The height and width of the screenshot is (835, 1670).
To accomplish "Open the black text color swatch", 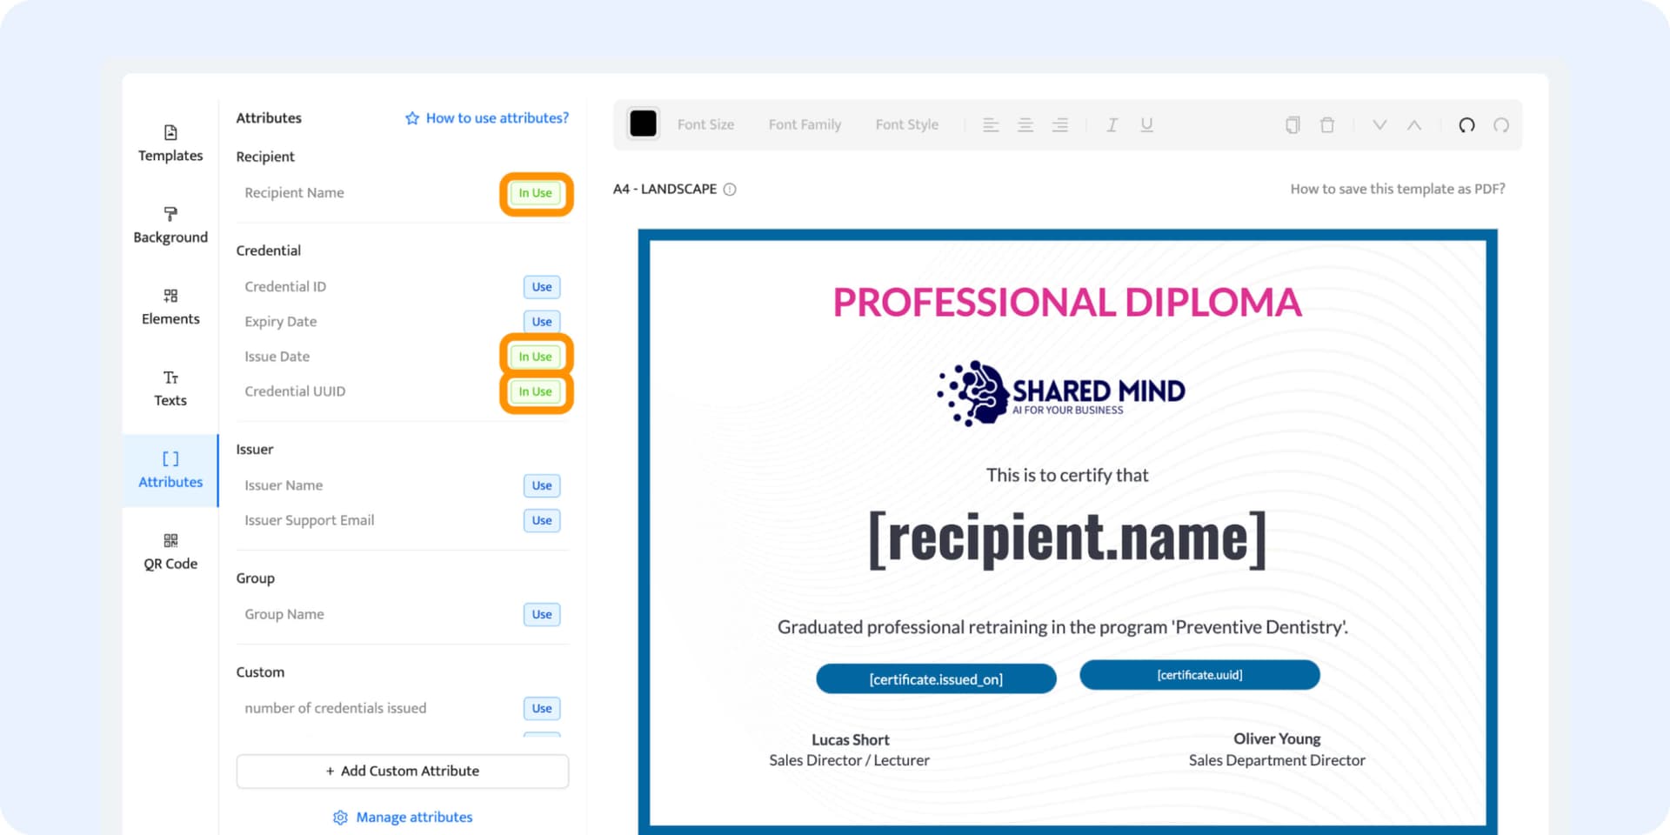I will [x=643, y=124].
